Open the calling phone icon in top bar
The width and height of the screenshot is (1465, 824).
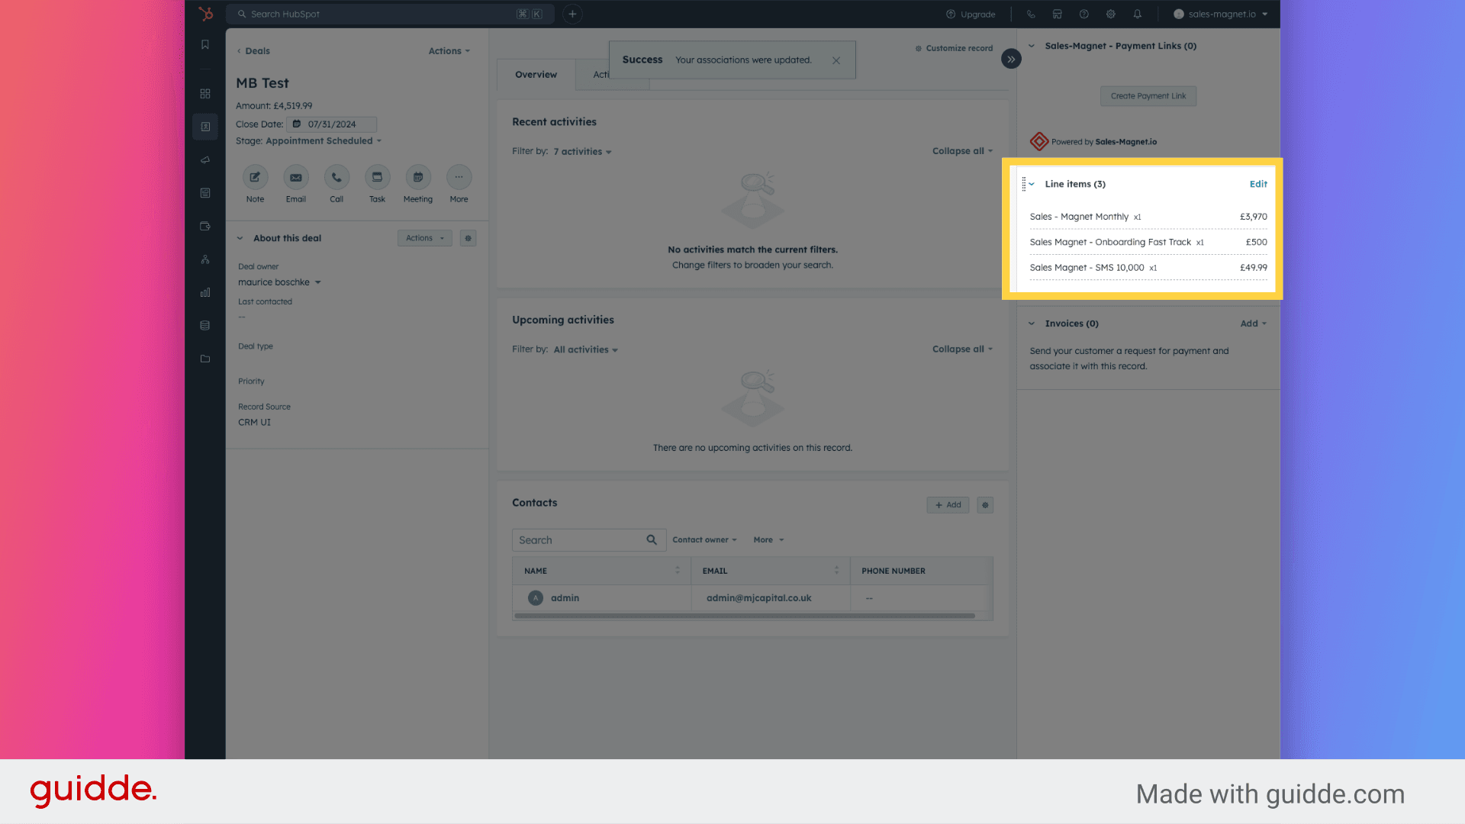coord(1031,14)
